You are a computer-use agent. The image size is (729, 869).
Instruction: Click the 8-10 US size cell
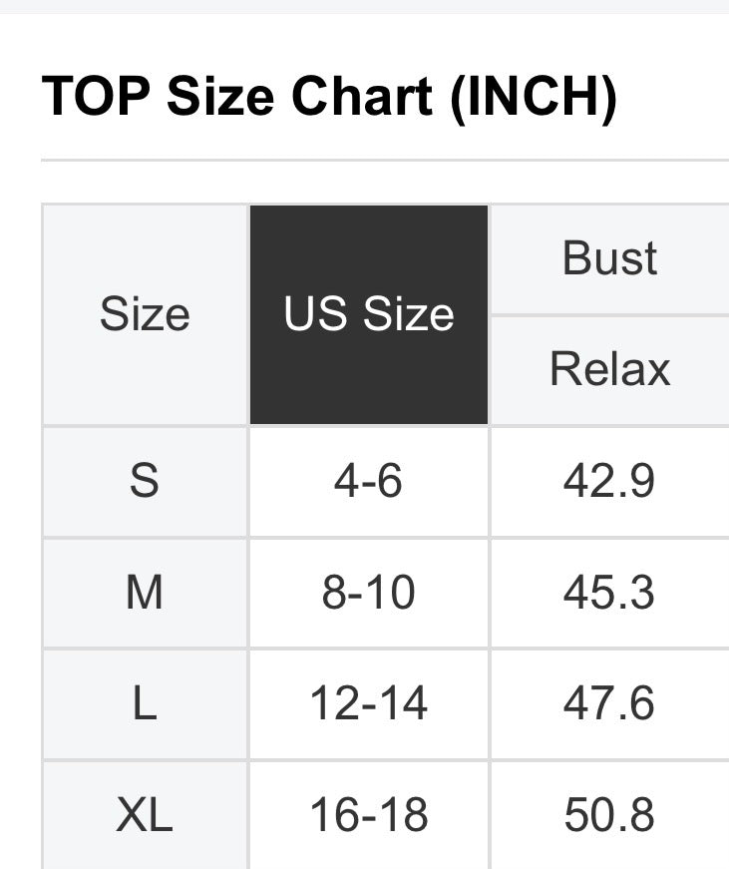[x=369, y=593]
